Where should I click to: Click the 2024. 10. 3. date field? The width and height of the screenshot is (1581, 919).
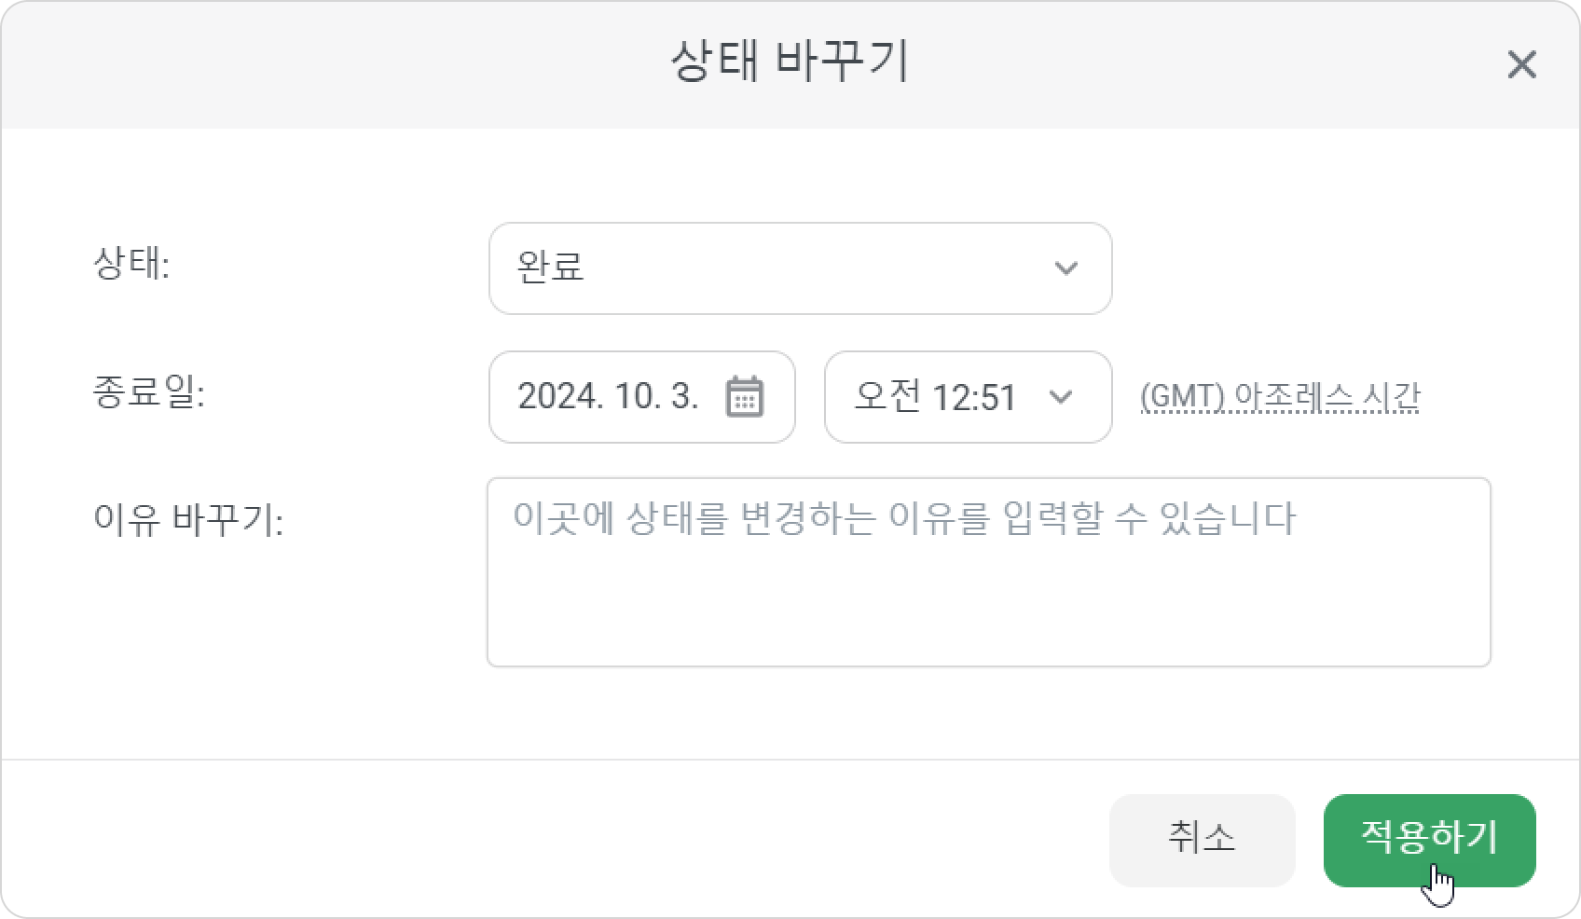[641, 397]
